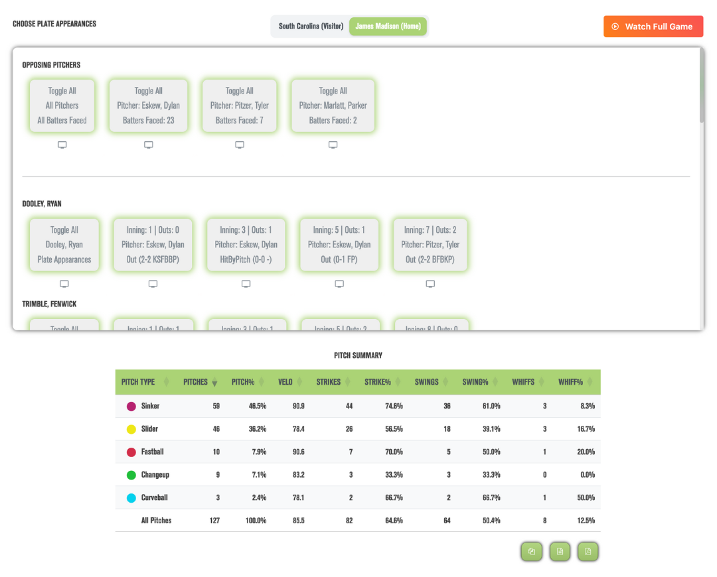Toggle Pitzer, Tyler batters faced card
The height and width of the screenshot is (577, 717).
240,105
